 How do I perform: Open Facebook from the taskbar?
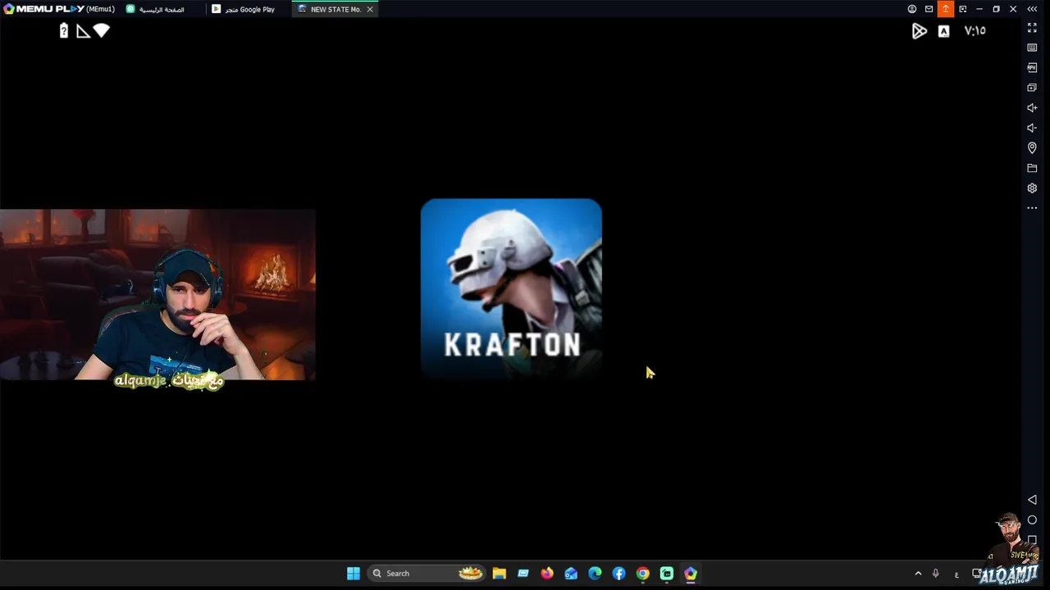(x=619, y=574)
